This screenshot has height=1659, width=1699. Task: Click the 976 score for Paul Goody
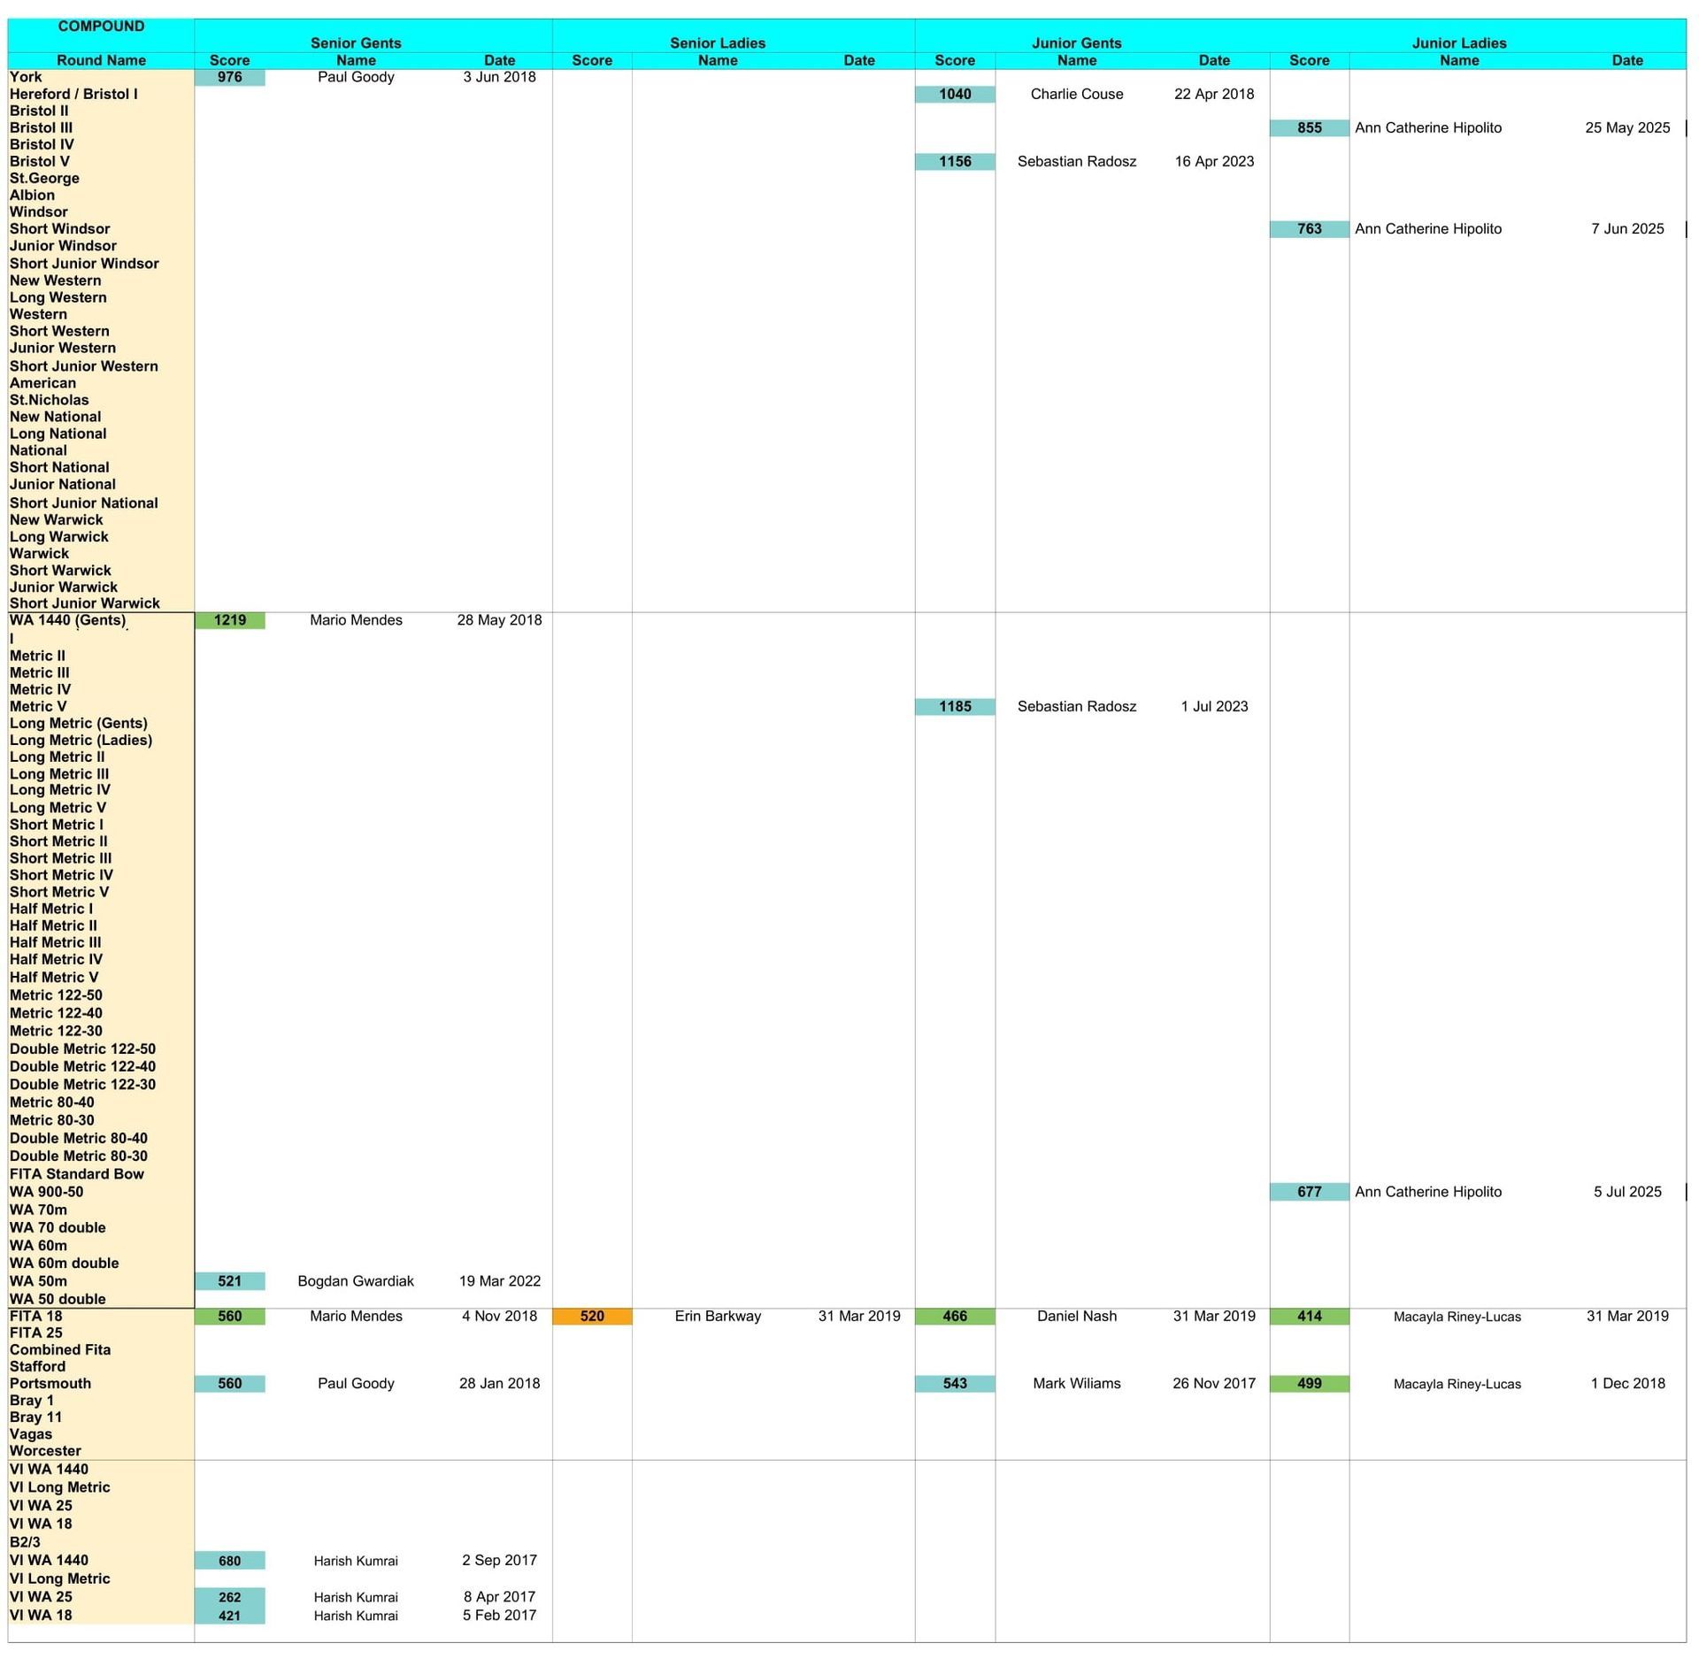point(230,77)
